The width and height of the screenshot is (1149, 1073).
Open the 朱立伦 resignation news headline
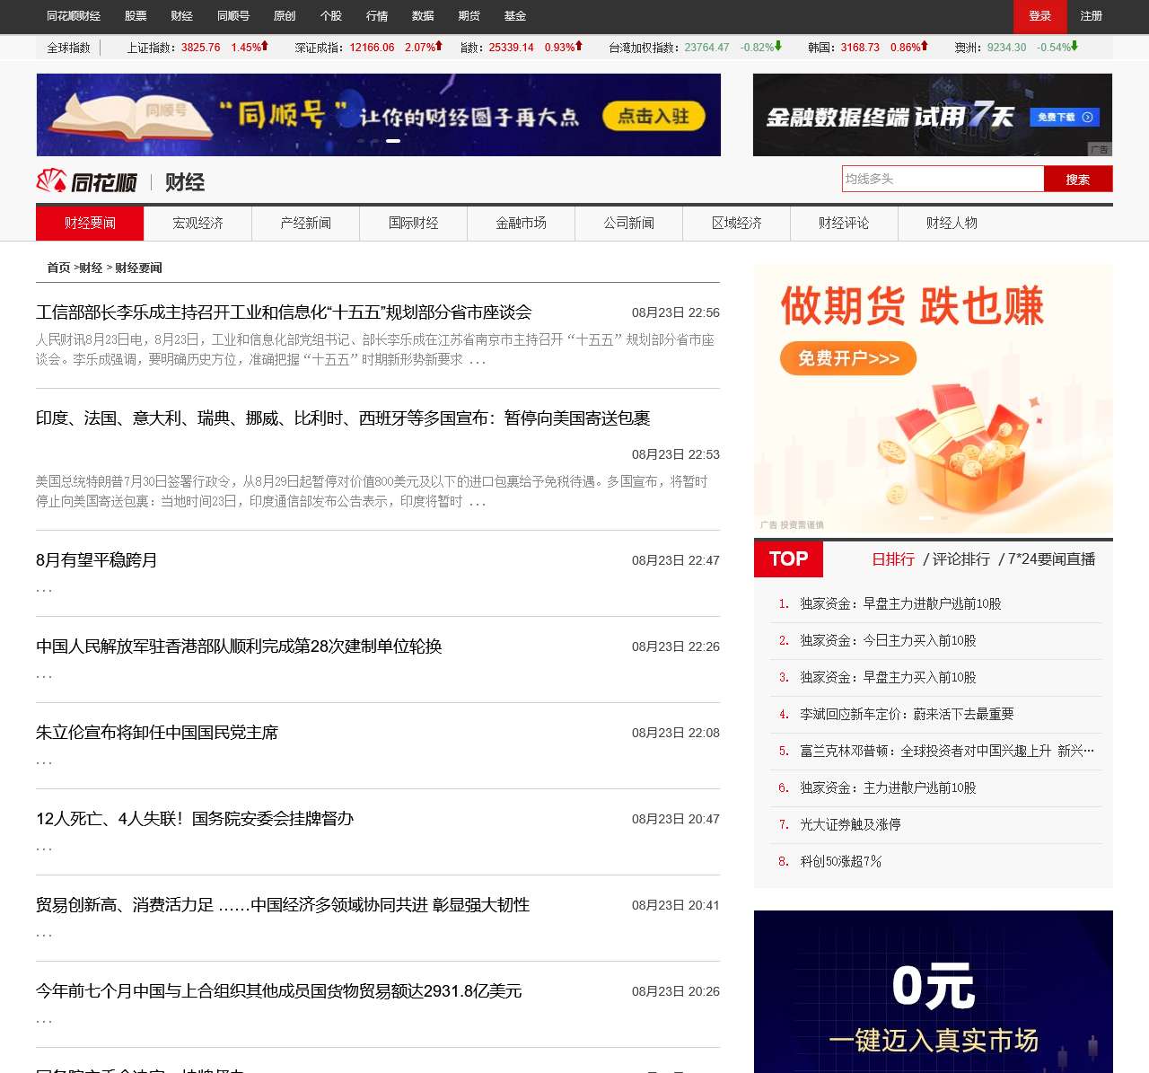[157, 732]
